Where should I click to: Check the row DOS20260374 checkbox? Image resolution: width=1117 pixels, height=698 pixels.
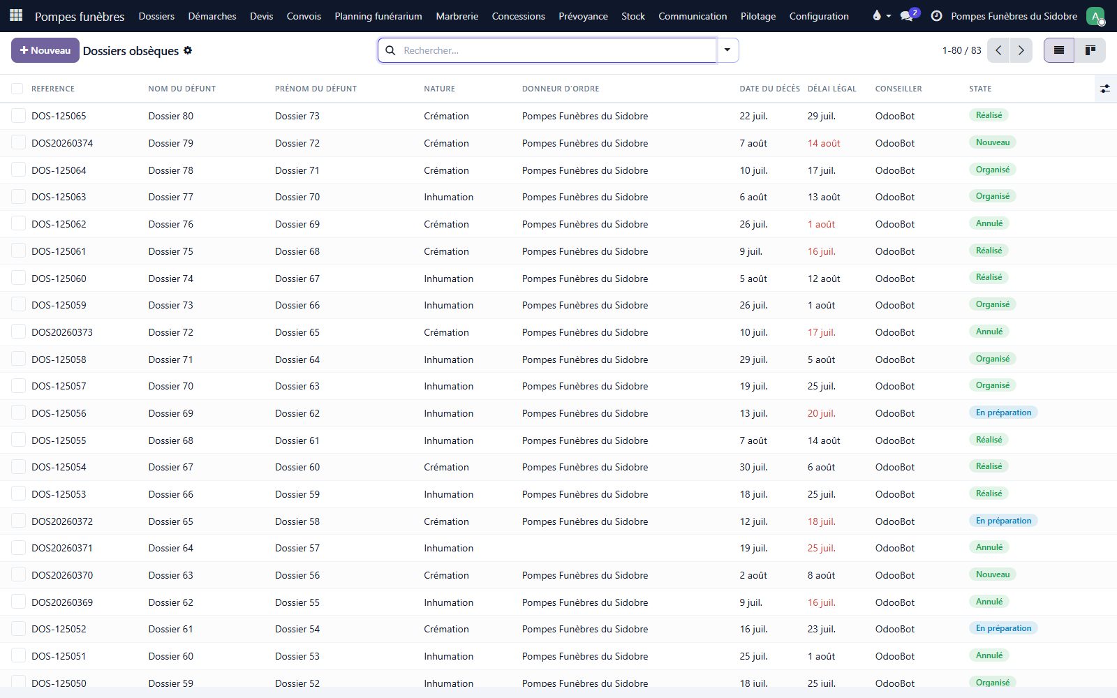pyautogui.click(x=18, y=143)
